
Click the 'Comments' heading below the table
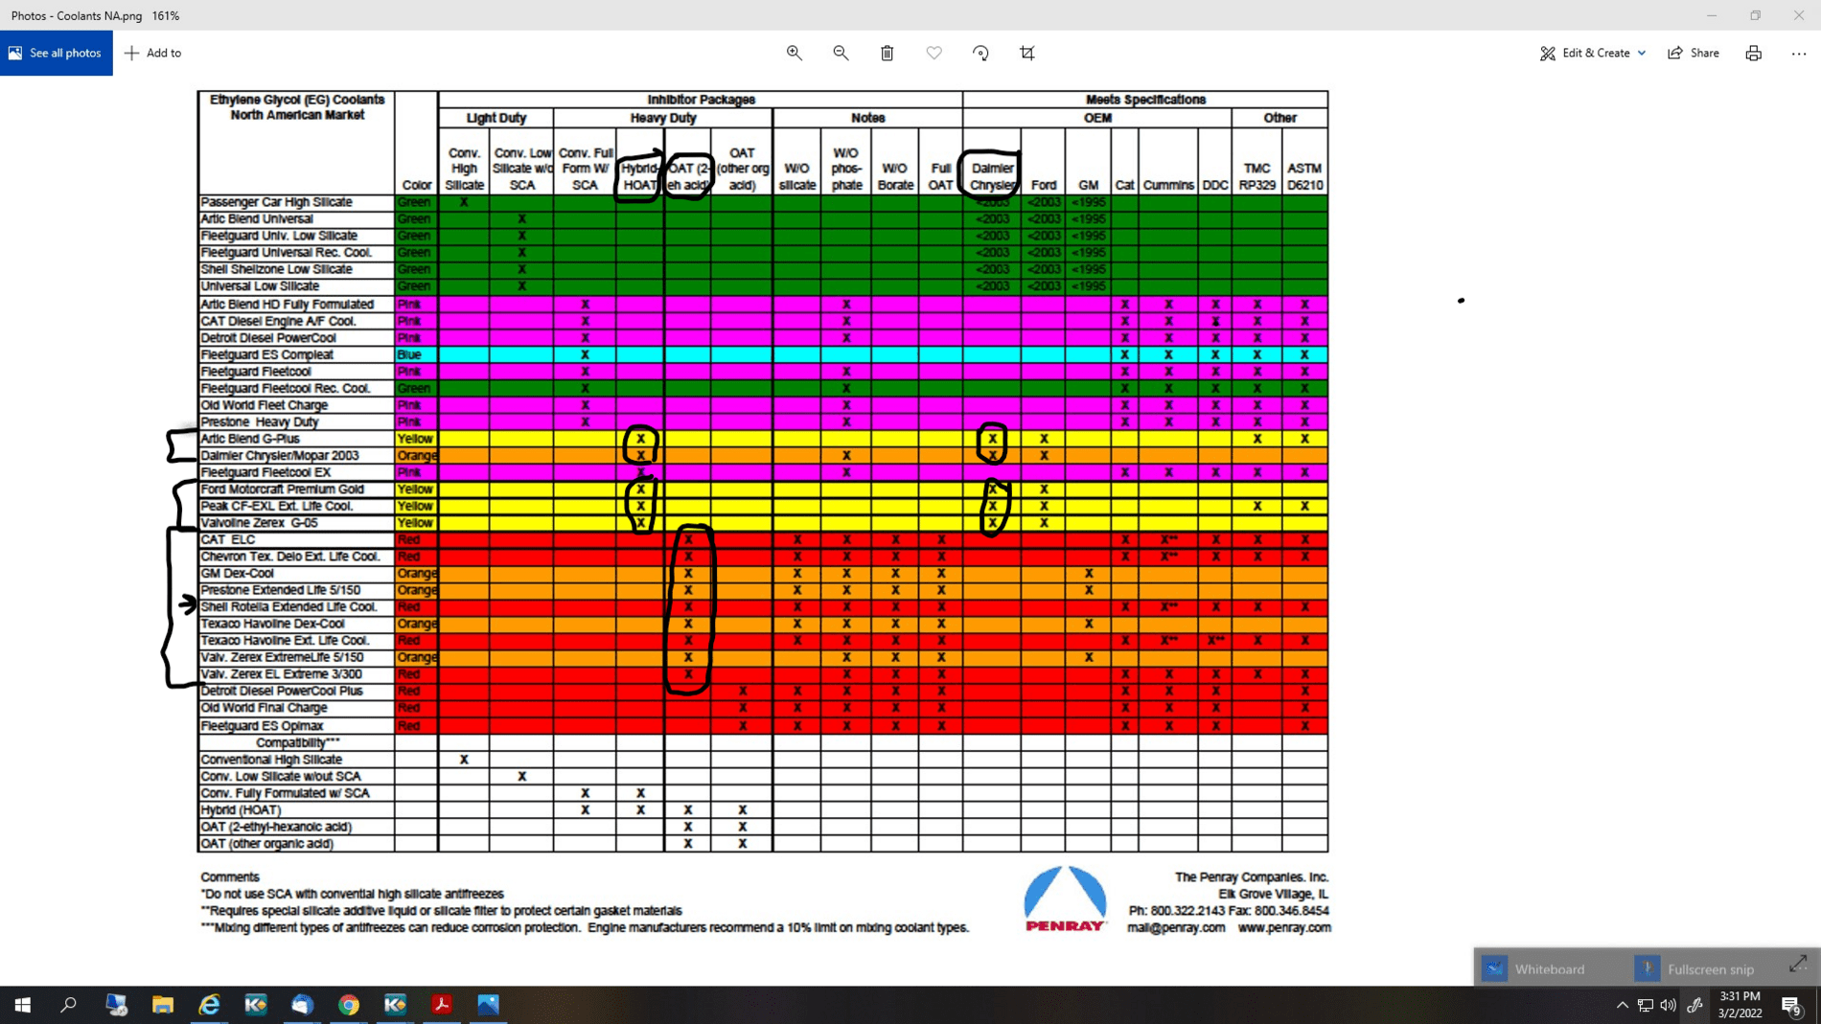click(230, 876)
